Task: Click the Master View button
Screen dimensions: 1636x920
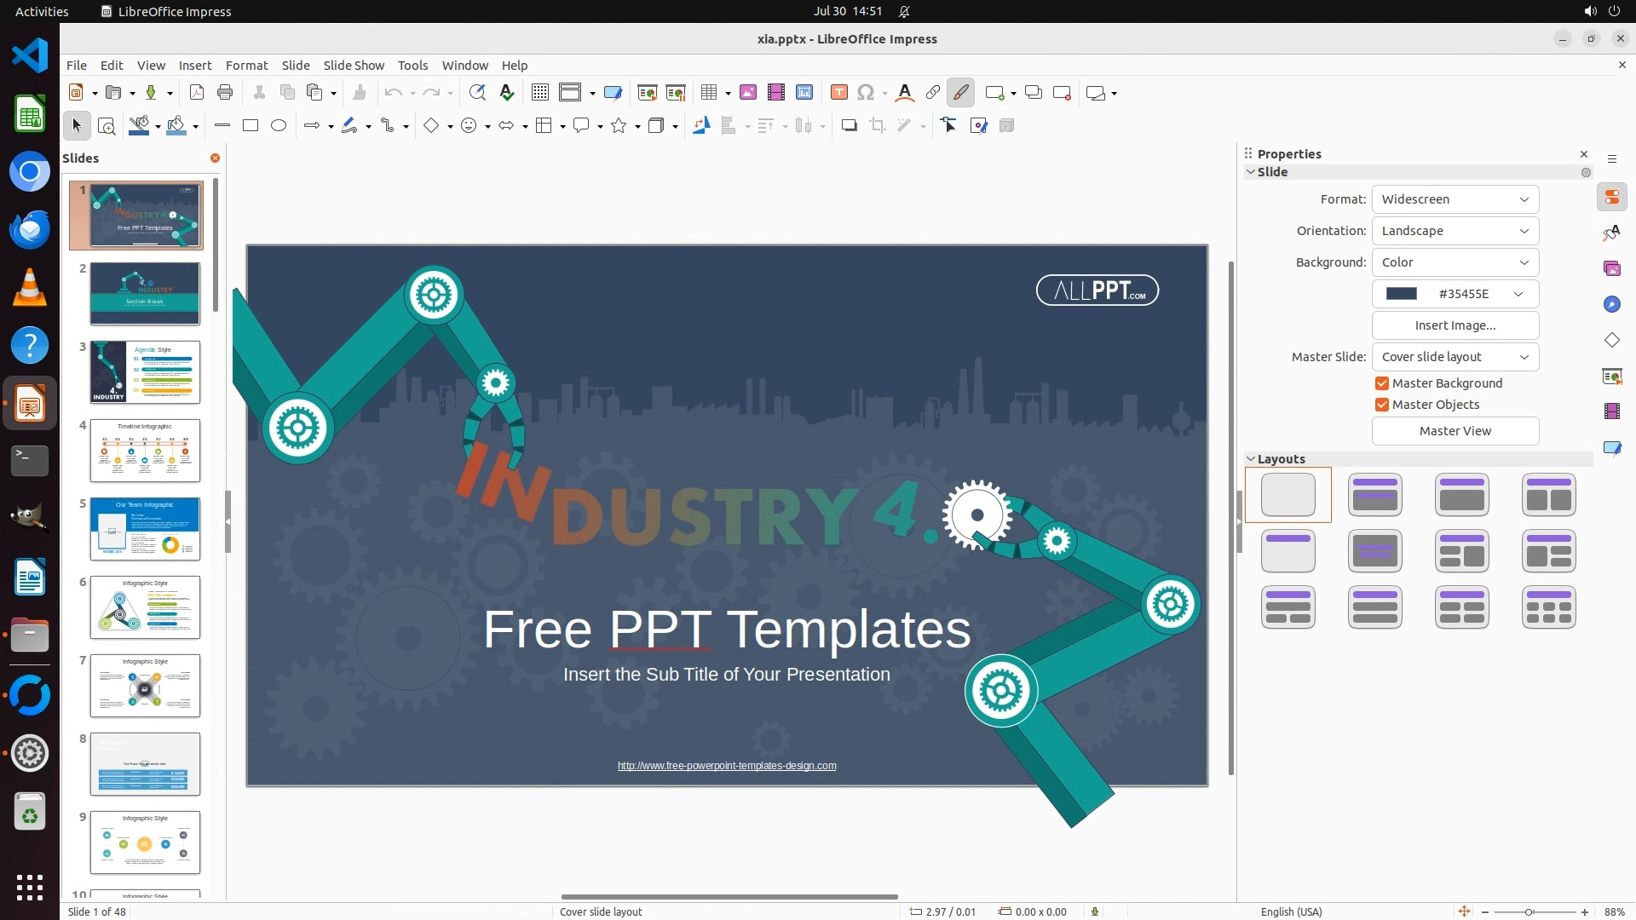Action: [x=1455, y=431]
